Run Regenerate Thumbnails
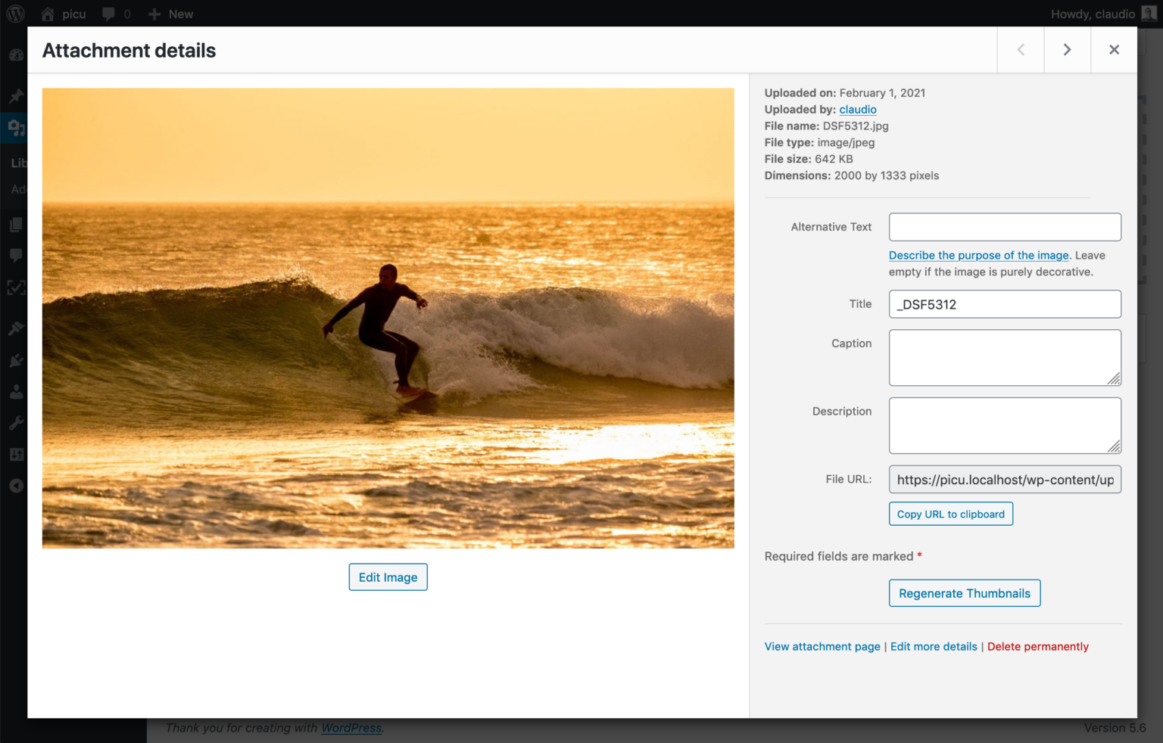Screen dimensions: 1163x743 click(x=964, y=593)
